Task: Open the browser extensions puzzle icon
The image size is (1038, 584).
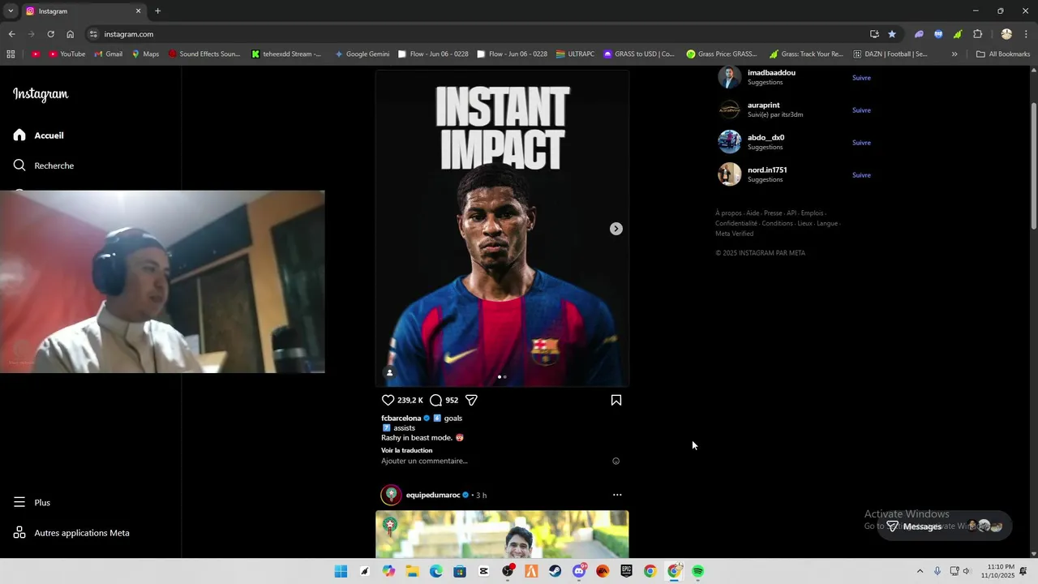Action: point(977,34)
